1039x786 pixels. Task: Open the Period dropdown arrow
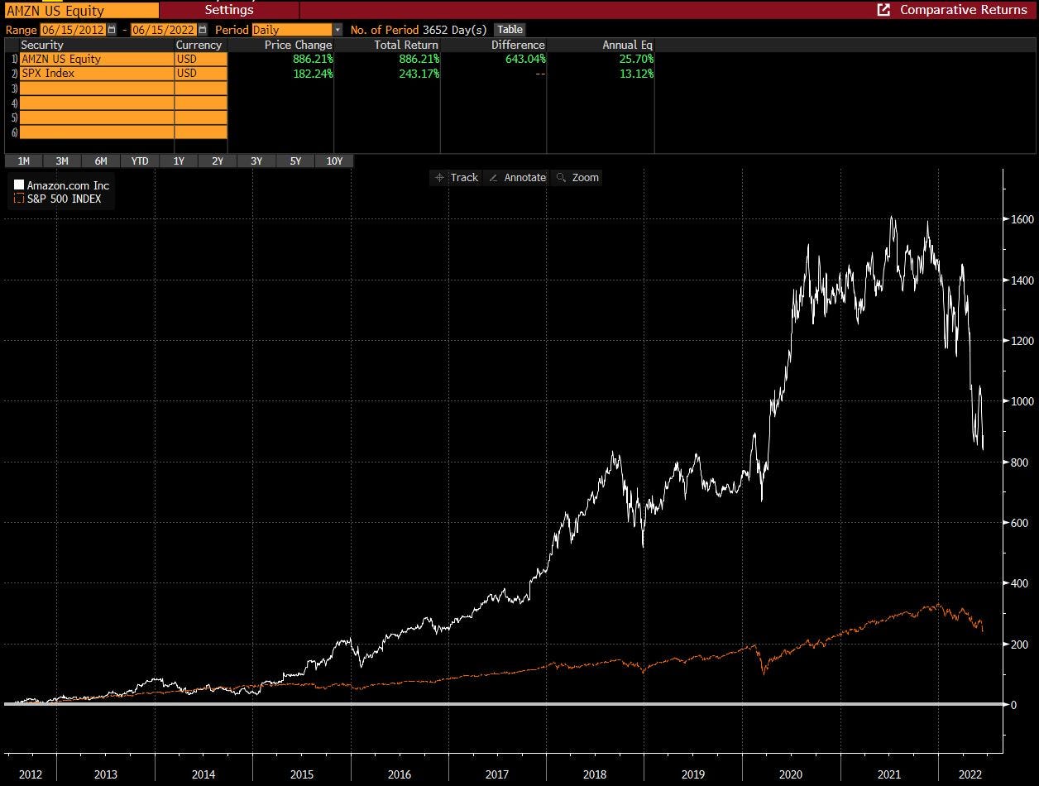tap(338, 30)
